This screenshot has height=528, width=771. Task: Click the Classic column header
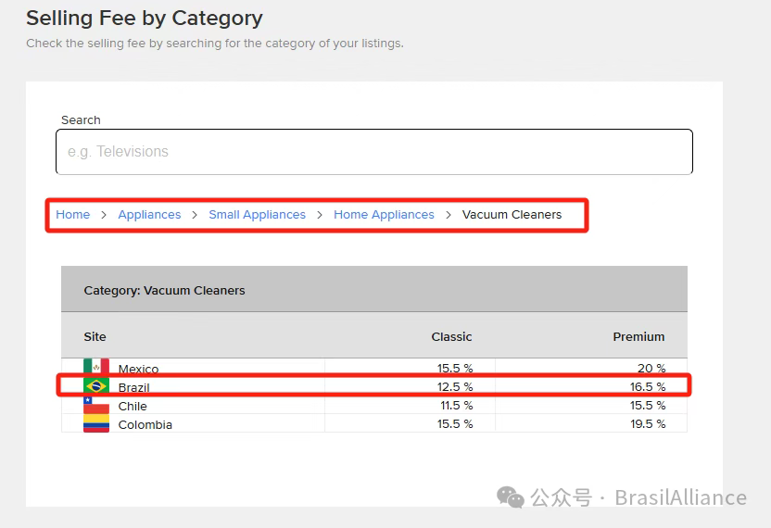pyautogui.click(x=451, y=336)
